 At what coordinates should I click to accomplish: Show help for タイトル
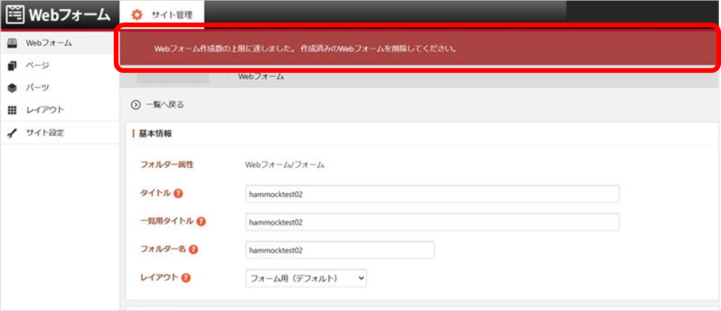178,193
